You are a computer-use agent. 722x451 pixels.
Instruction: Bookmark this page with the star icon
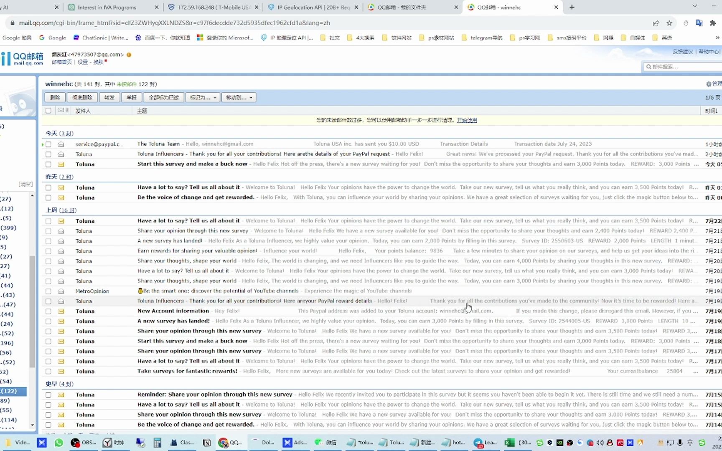669,23
